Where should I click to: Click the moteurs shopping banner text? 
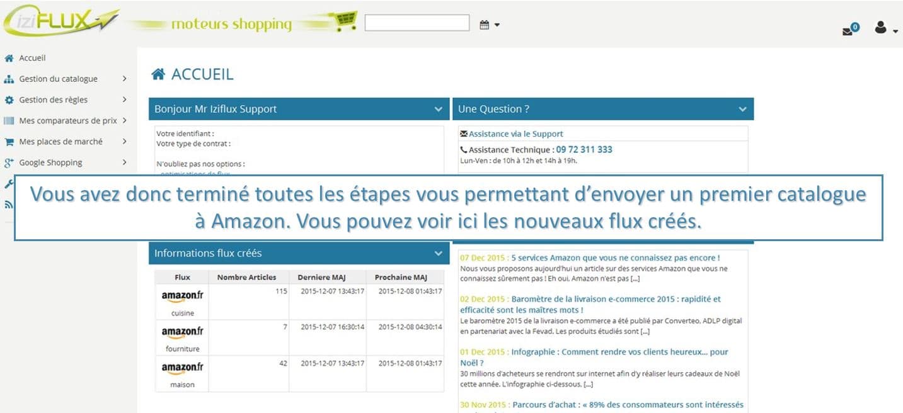tap(231, 25)
